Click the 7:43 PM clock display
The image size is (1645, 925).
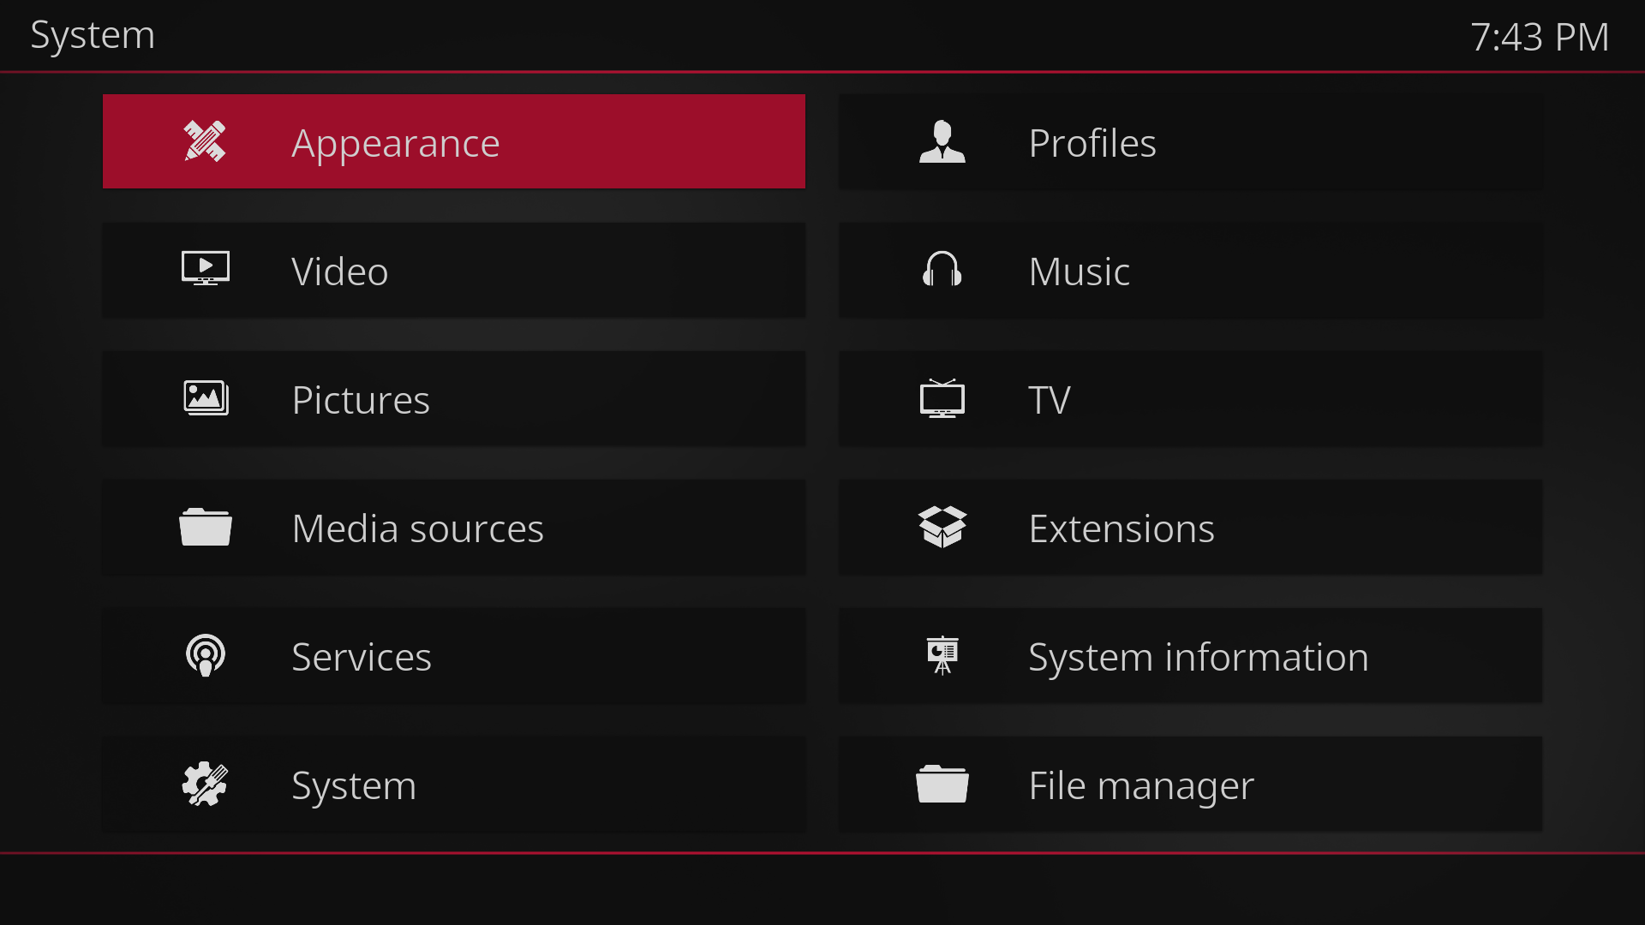pyautogui.click(x=1539, y=37)
